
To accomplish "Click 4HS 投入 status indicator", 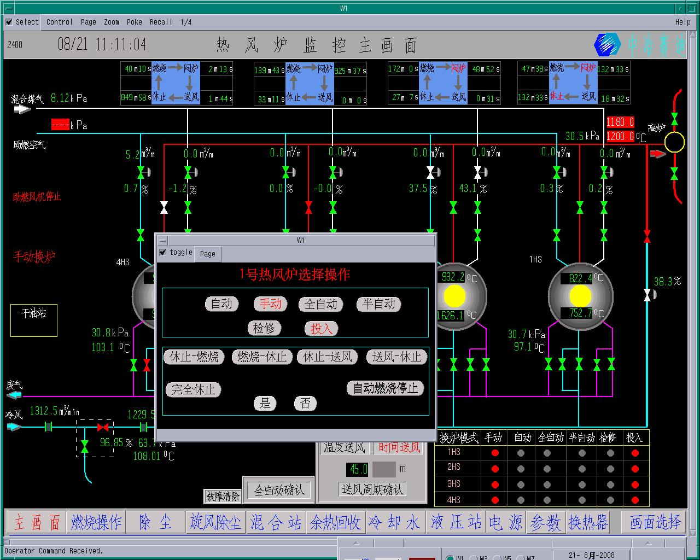I will [634, 500].
